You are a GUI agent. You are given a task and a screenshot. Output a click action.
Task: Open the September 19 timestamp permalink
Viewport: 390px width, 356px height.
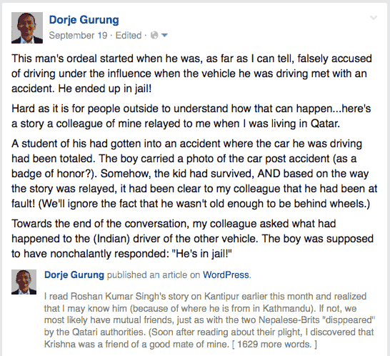click(x=78, y=35)
